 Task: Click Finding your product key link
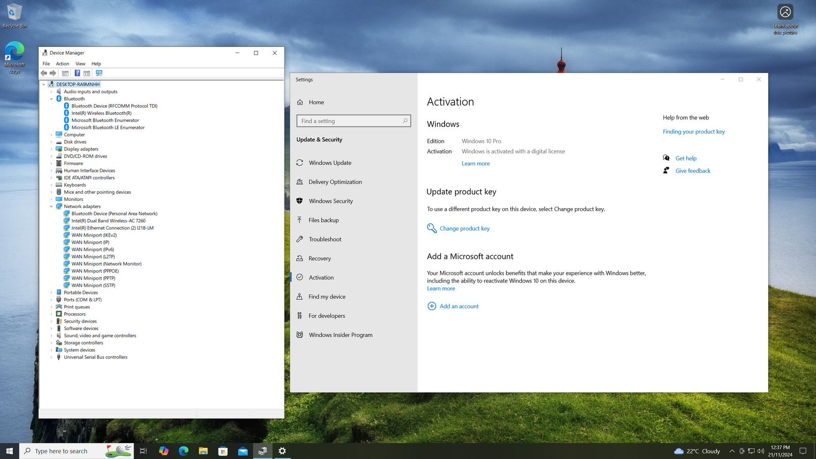[x=694, y=132]
